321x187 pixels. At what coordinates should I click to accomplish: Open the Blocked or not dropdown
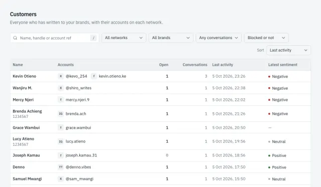[x=266, y=38]
